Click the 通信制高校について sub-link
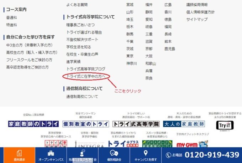 coord(82,96)
